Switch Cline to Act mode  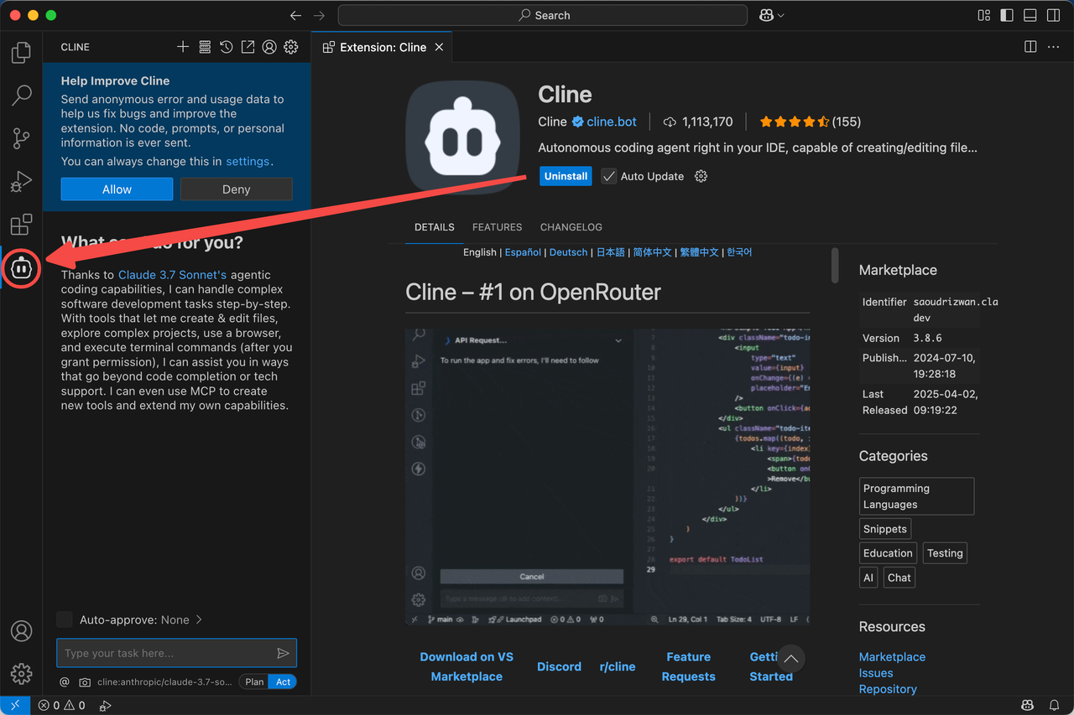(x=284, y=681)
